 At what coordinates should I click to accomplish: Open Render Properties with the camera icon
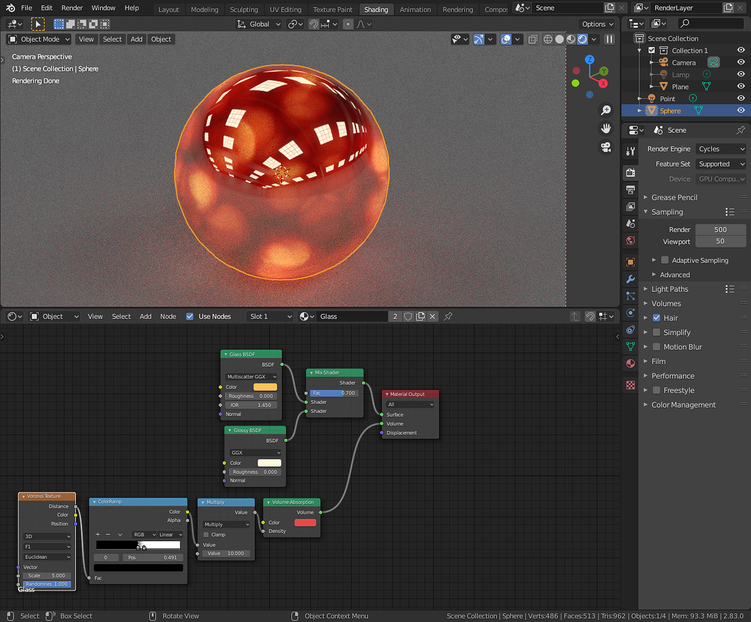[630, 172]
